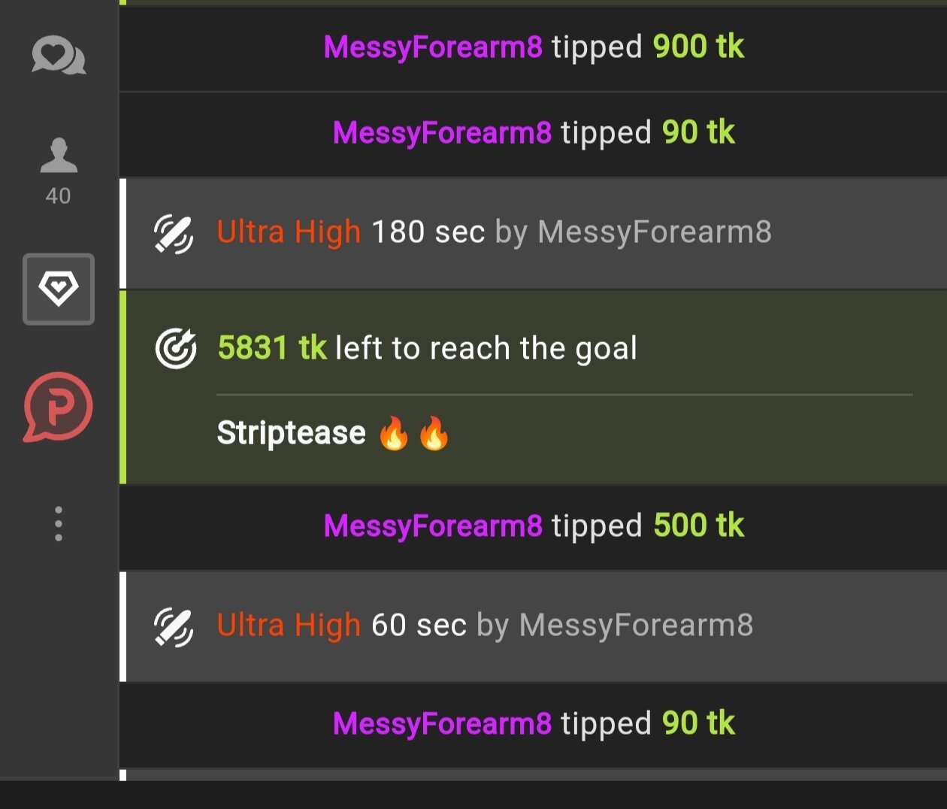Open the chat bubbles heart icon in sidebar
The width and height of the screenshot is (947, 809).
tap(59, 56)
